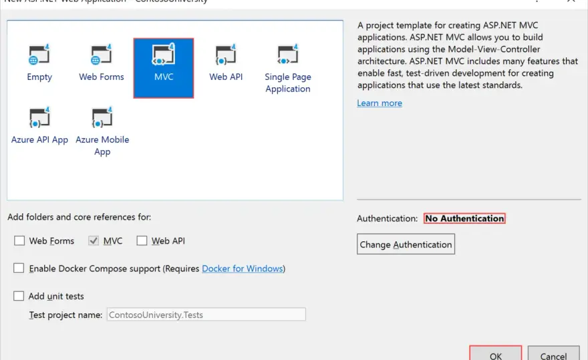The image size is (588, 360).
Task: Click the 'Add folders and core references for:' label
Action: click(x=79, y=217)
